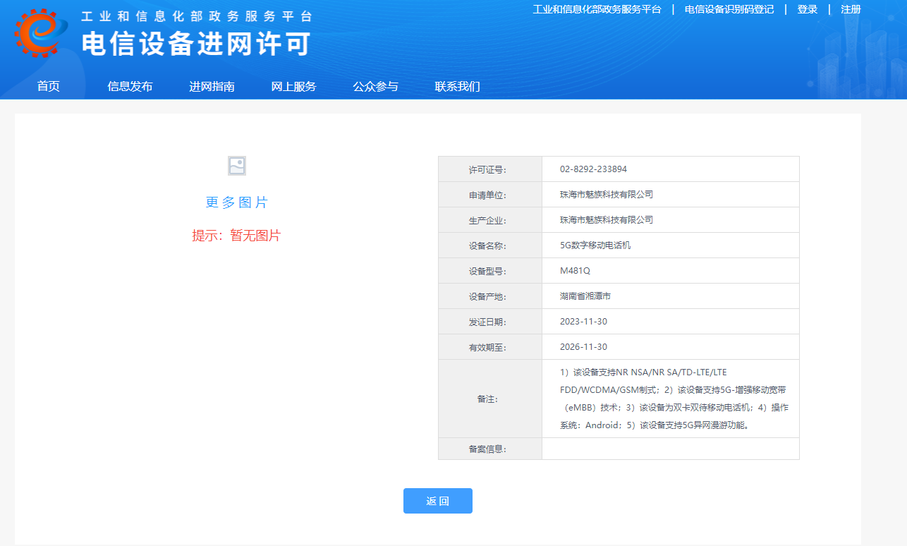Click the 5G数字移动电话机 device name cell
This screenshot has height=546, width=907.
(x=595, y=245)
